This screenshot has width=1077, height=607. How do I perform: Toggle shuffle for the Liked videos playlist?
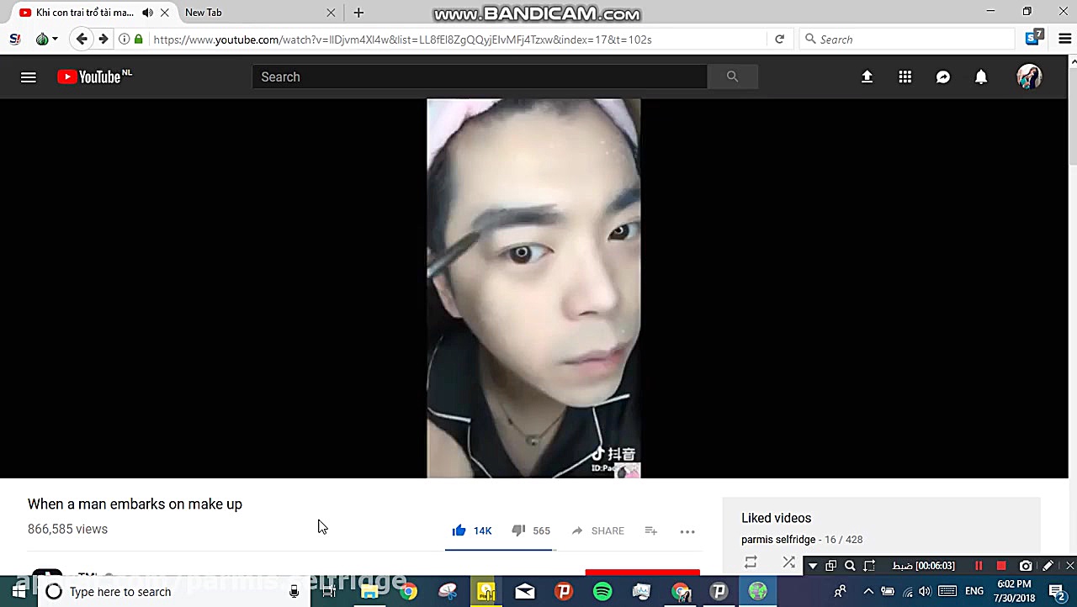[788, 562]
